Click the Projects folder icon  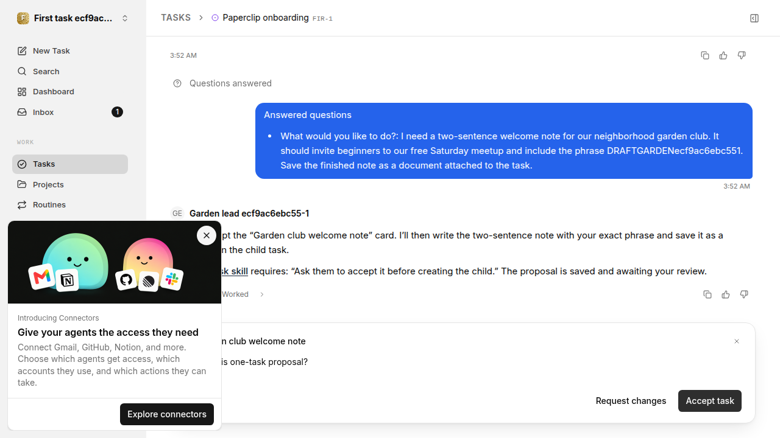pos(22,184)
